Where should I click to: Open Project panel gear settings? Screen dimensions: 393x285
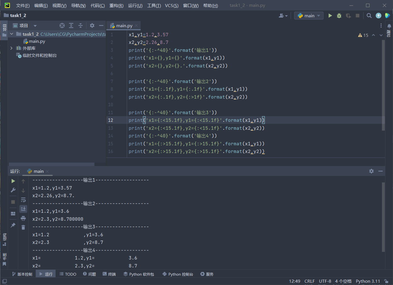92,25
